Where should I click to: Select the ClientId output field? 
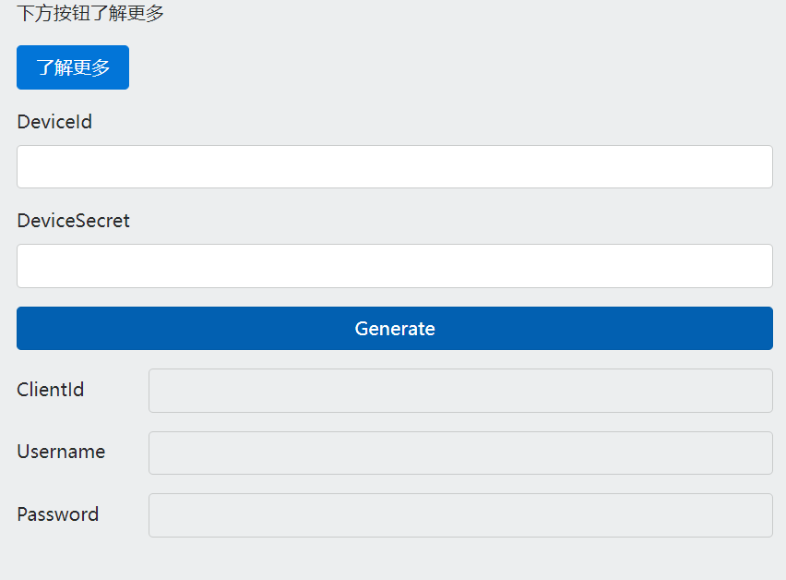460,391
